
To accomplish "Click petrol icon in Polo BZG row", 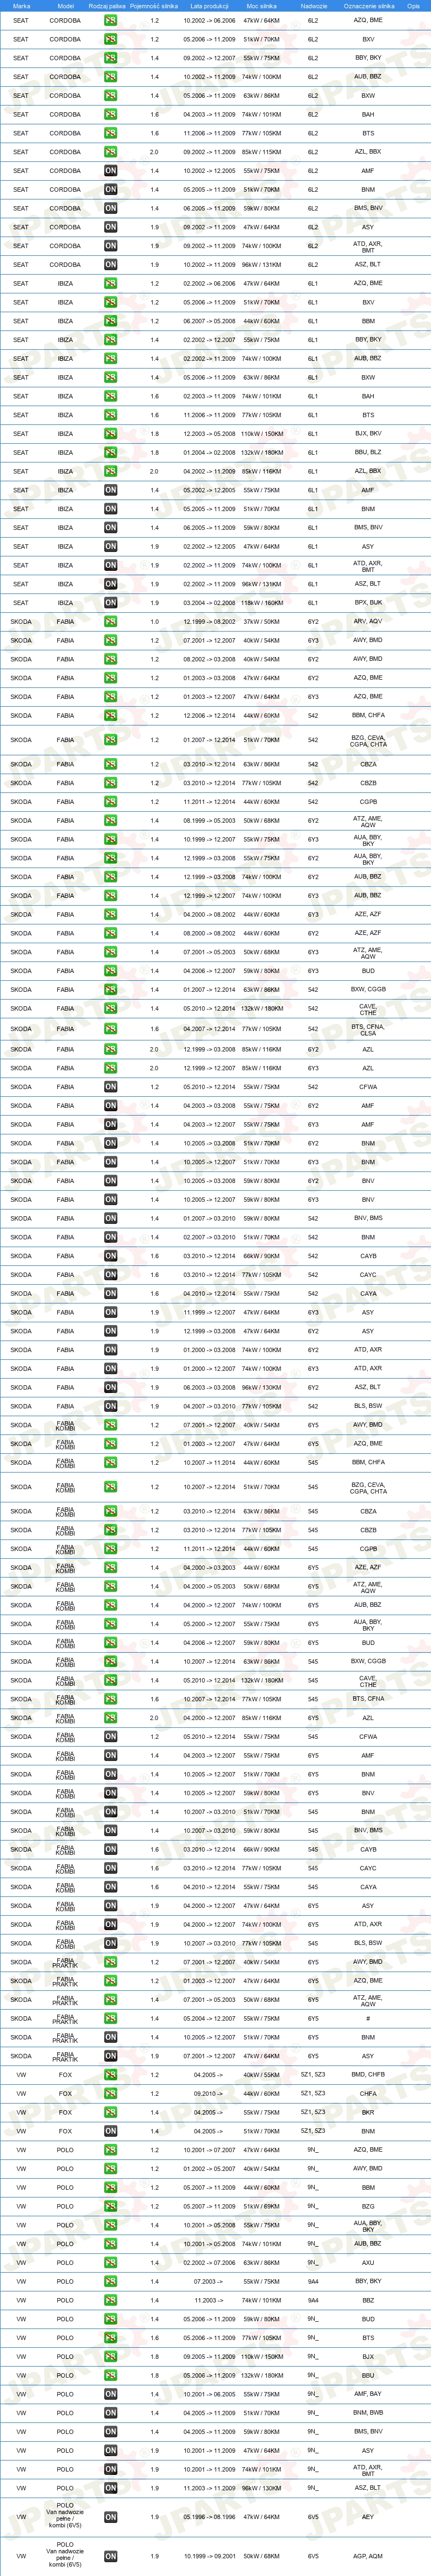I will coord(111,2206).
